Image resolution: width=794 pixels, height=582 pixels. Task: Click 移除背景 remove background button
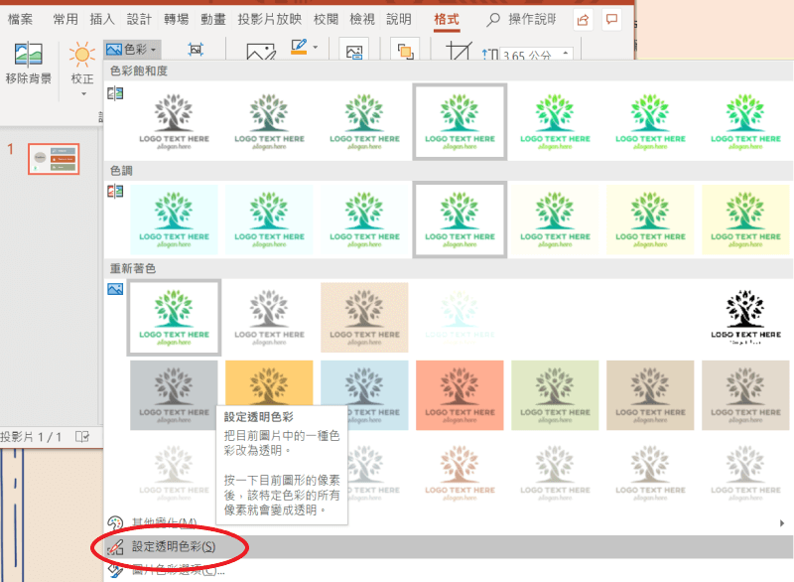[x=29, y=63]
